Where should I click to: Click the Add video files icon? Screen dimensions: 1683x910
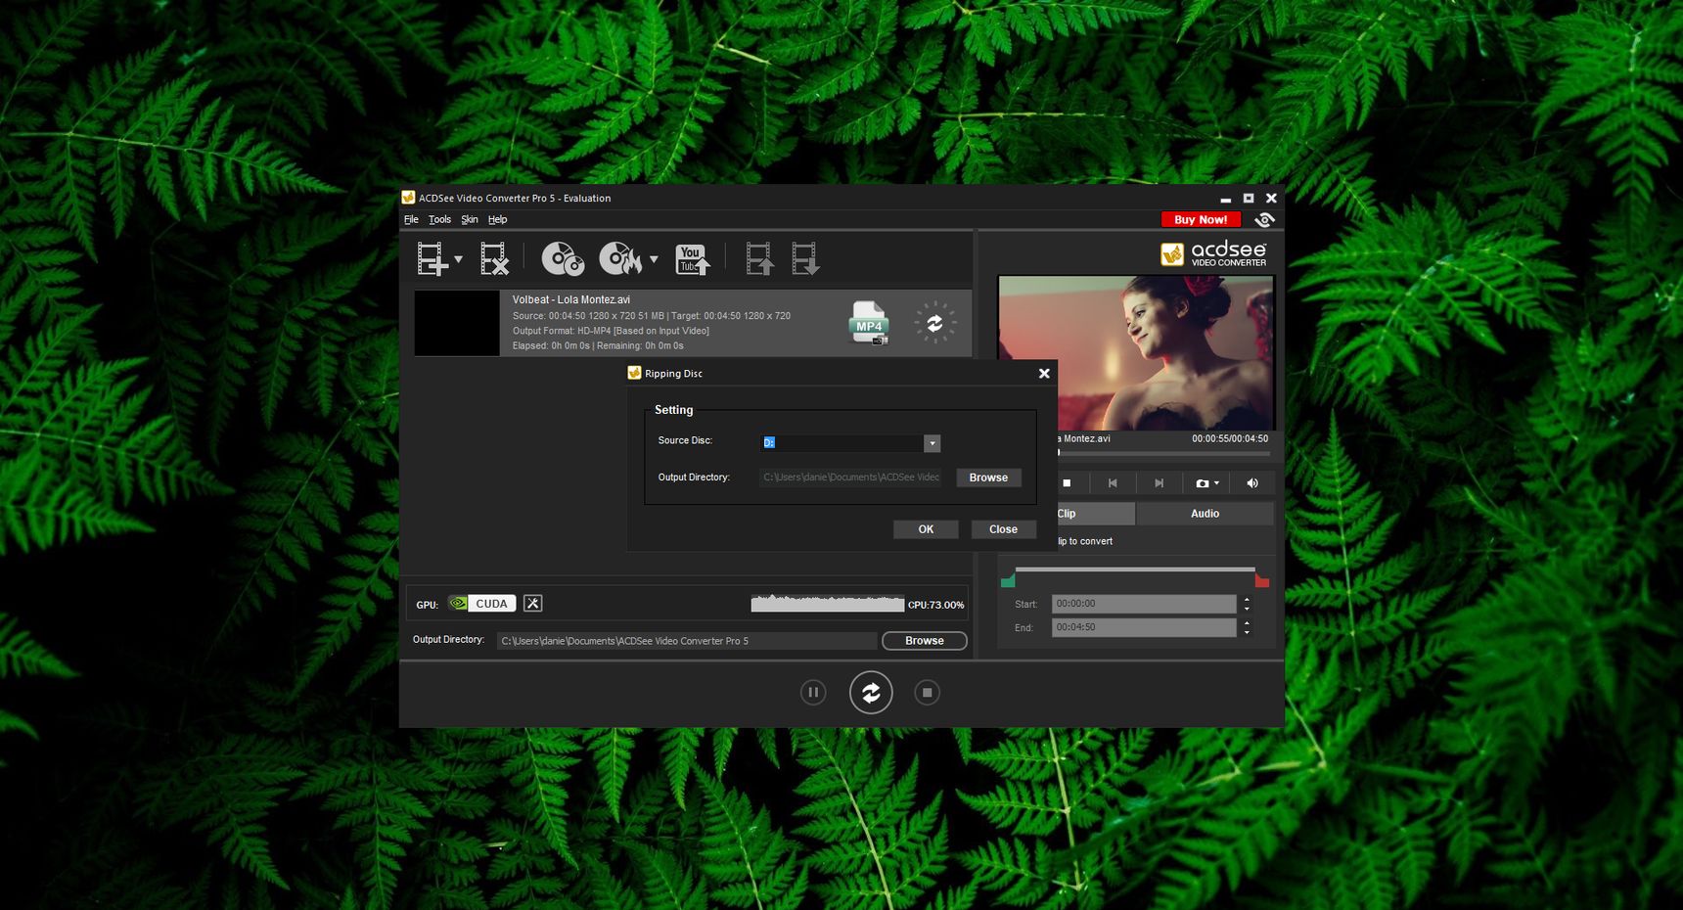(432, 258)
